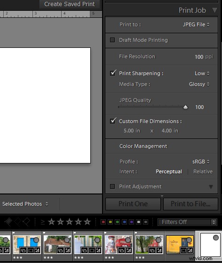Click develop adjustments badge on yellow wall thumbnail
The width and height of the screenshot is (222, 263).
point(190,251)
